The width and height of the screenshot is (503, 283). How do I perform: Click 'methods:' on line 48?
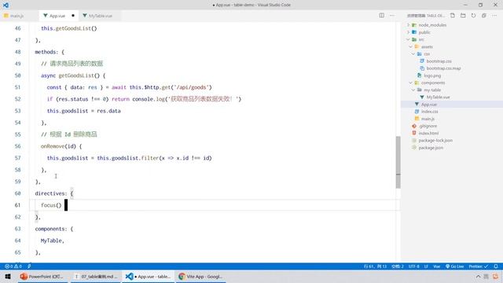click(46, 52)
